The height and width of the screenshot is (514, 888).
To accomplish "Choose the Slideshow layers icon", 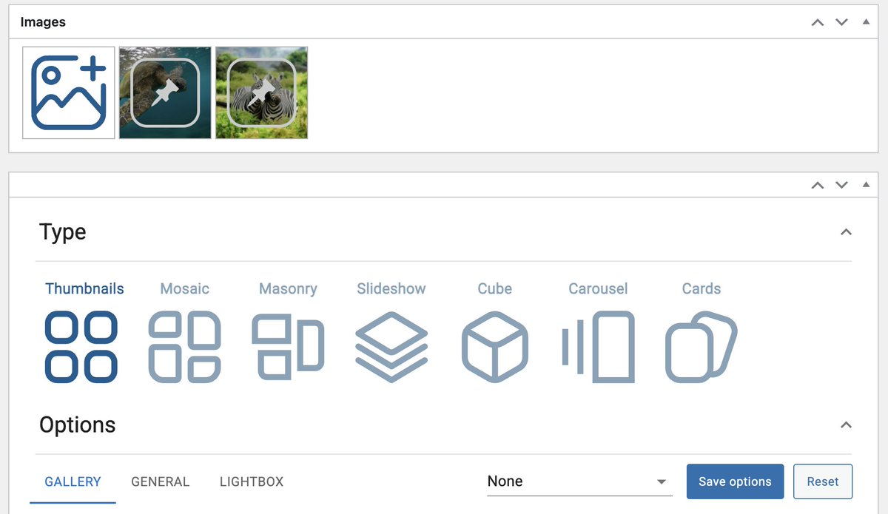I will click(391, 347).
